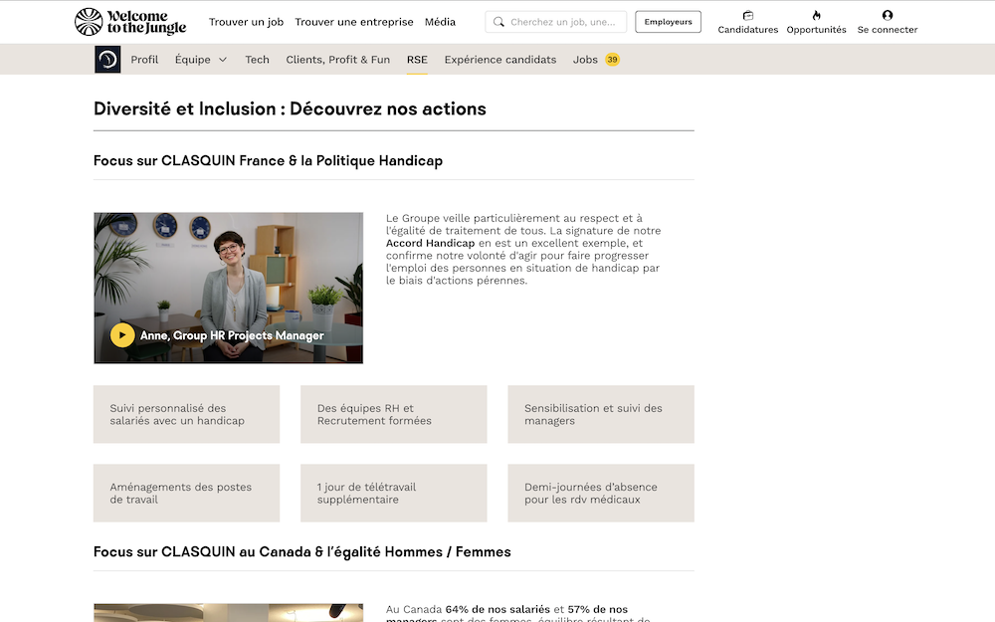Image resolution: width=995 pixels, height=622 pixels.
Task: Click the search magnifier icon
Action: tap(498, 22)
